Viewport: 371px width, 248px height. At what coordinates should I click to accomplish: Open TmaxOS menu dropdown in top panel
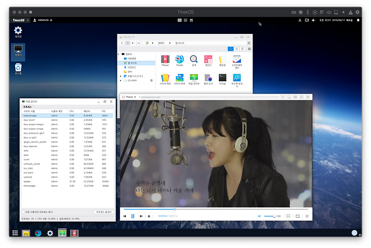pyautogui.click(x=28, y=20)
